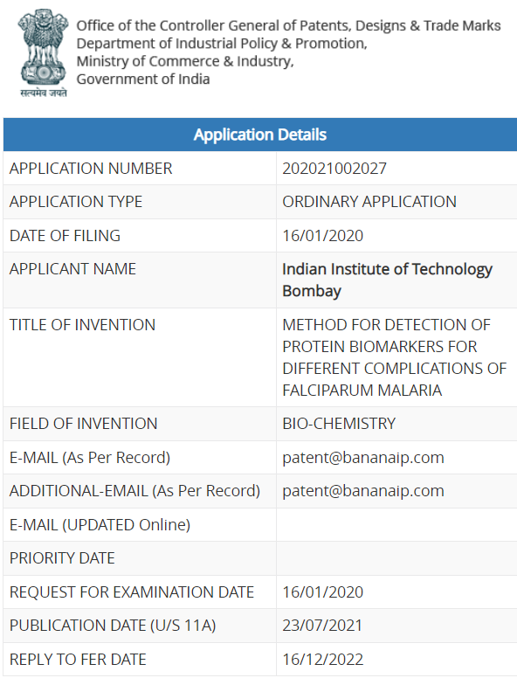This screenshot has width=517, height=678.
Task: Click reply to FER date 16/12/2022
Action: coord(322,660)
